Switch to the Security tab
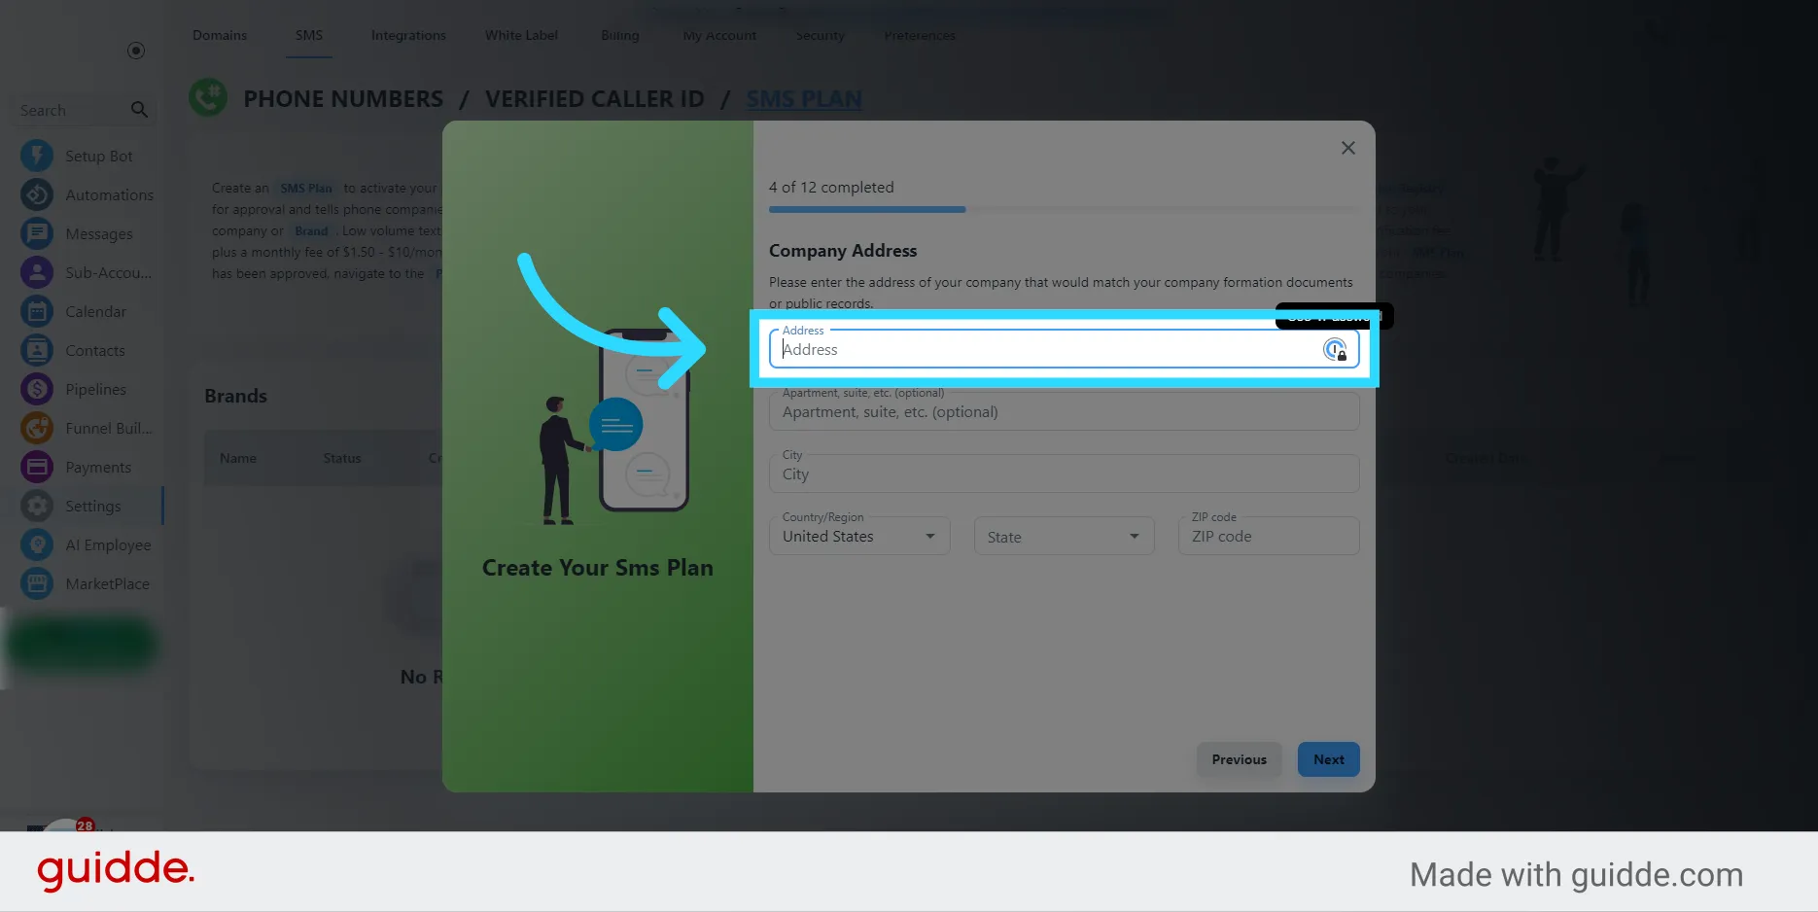The width and height of the screenshot is (1818, 912). pyautogui.click(x=821, y=36)
